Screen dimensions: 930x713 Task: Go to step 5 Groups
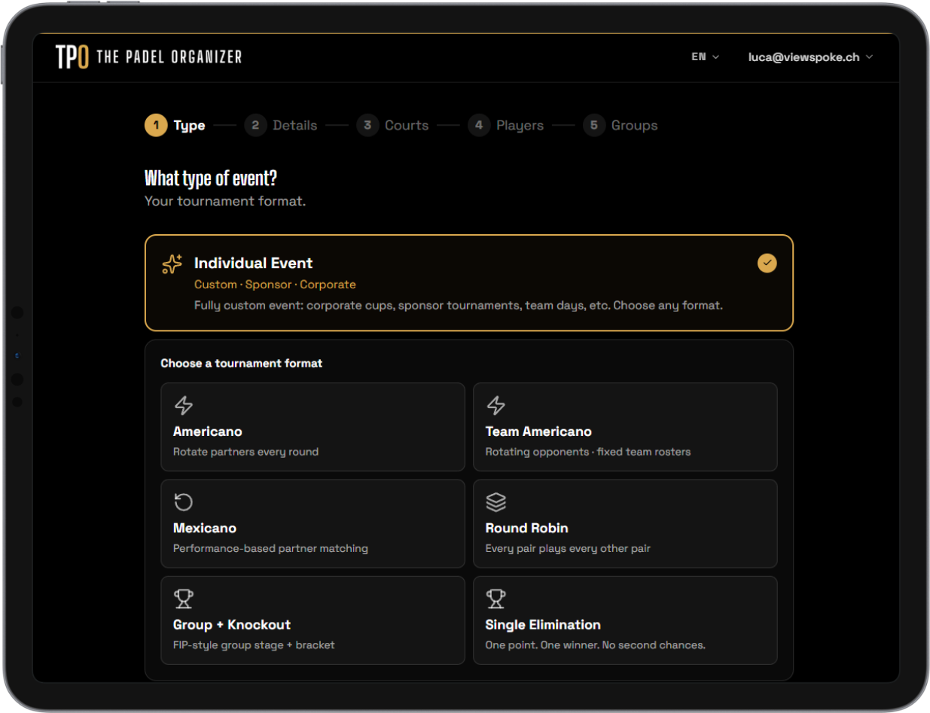click(621, 125)
